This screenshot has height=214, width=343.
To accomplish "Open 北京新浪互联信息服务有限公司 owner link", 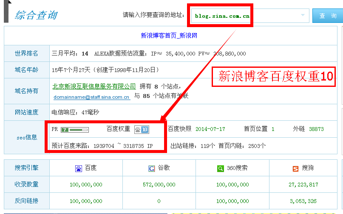I will point(94,86).
